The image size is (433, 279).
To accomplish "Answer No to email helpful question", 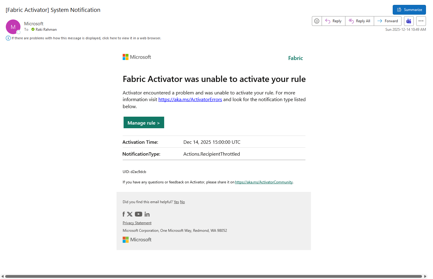I will coord(182,202).
